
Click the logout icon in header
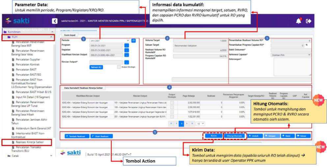[x=308, y=21]
